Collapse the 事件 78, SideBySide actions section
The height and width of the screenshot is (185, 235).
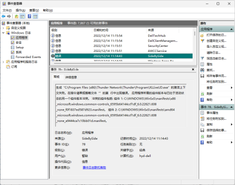231,107
